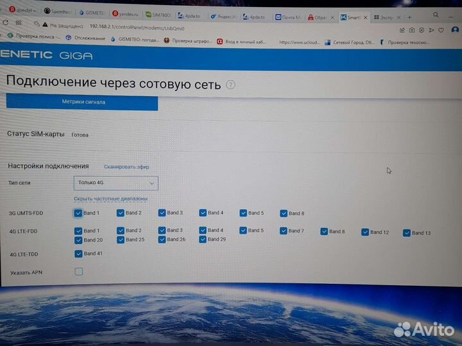This screenshot has width=462, height=346.
Task: Click the 'Не защищено' warning triangle icon
Action: [x=45, y=24]
